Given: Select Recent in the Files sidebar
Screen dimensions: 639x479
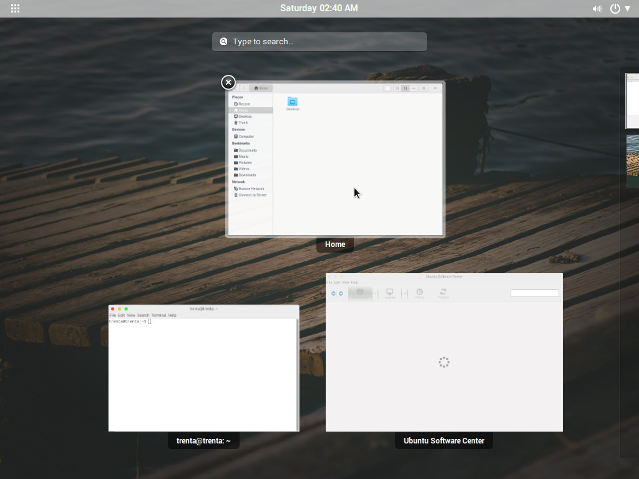Looking at the screenshot, I should click(243, 104).
